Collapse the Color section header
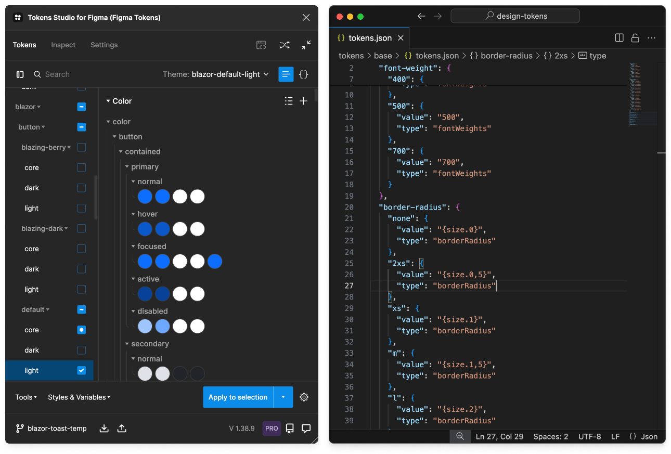This screenshot has width=671, height=454. tap(119, 101)
